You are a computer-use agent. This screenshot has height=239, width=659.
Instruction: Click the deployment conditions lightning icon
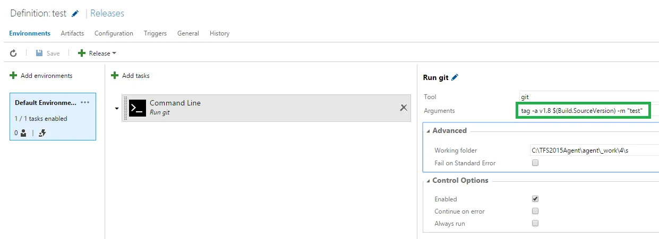pyautogui.click(x=42, y=133)
